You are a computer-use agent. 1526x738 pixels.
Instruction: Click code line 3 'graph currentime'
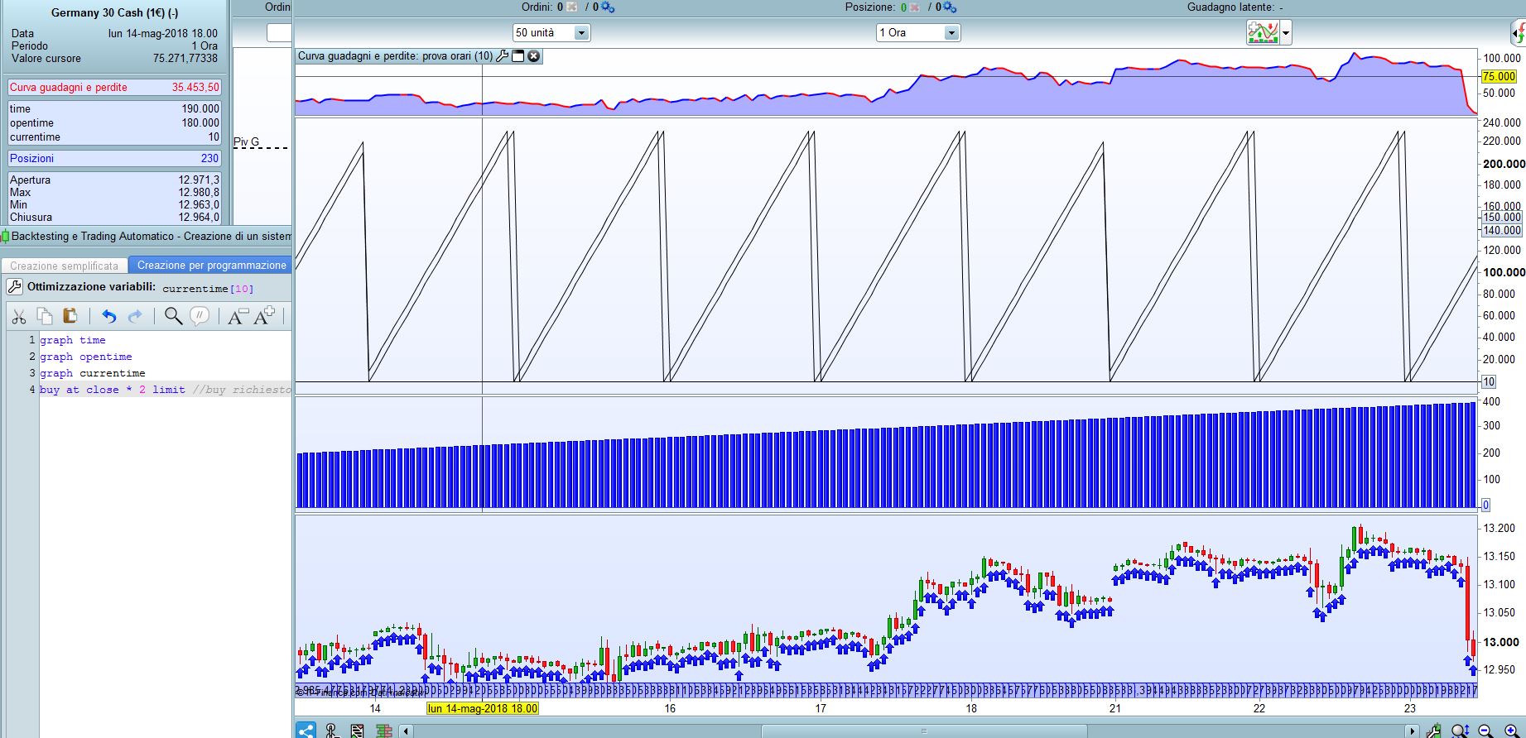tap(93, 373)
